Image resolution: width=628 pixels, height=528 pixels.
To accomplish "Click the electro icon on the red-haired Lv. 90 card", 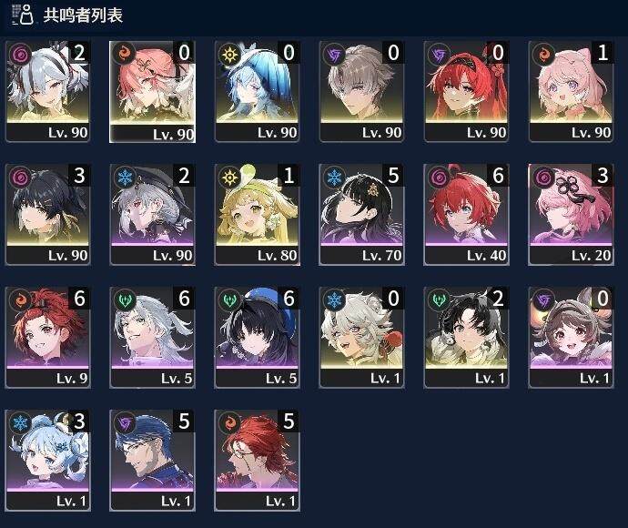I will click(439, 54).
